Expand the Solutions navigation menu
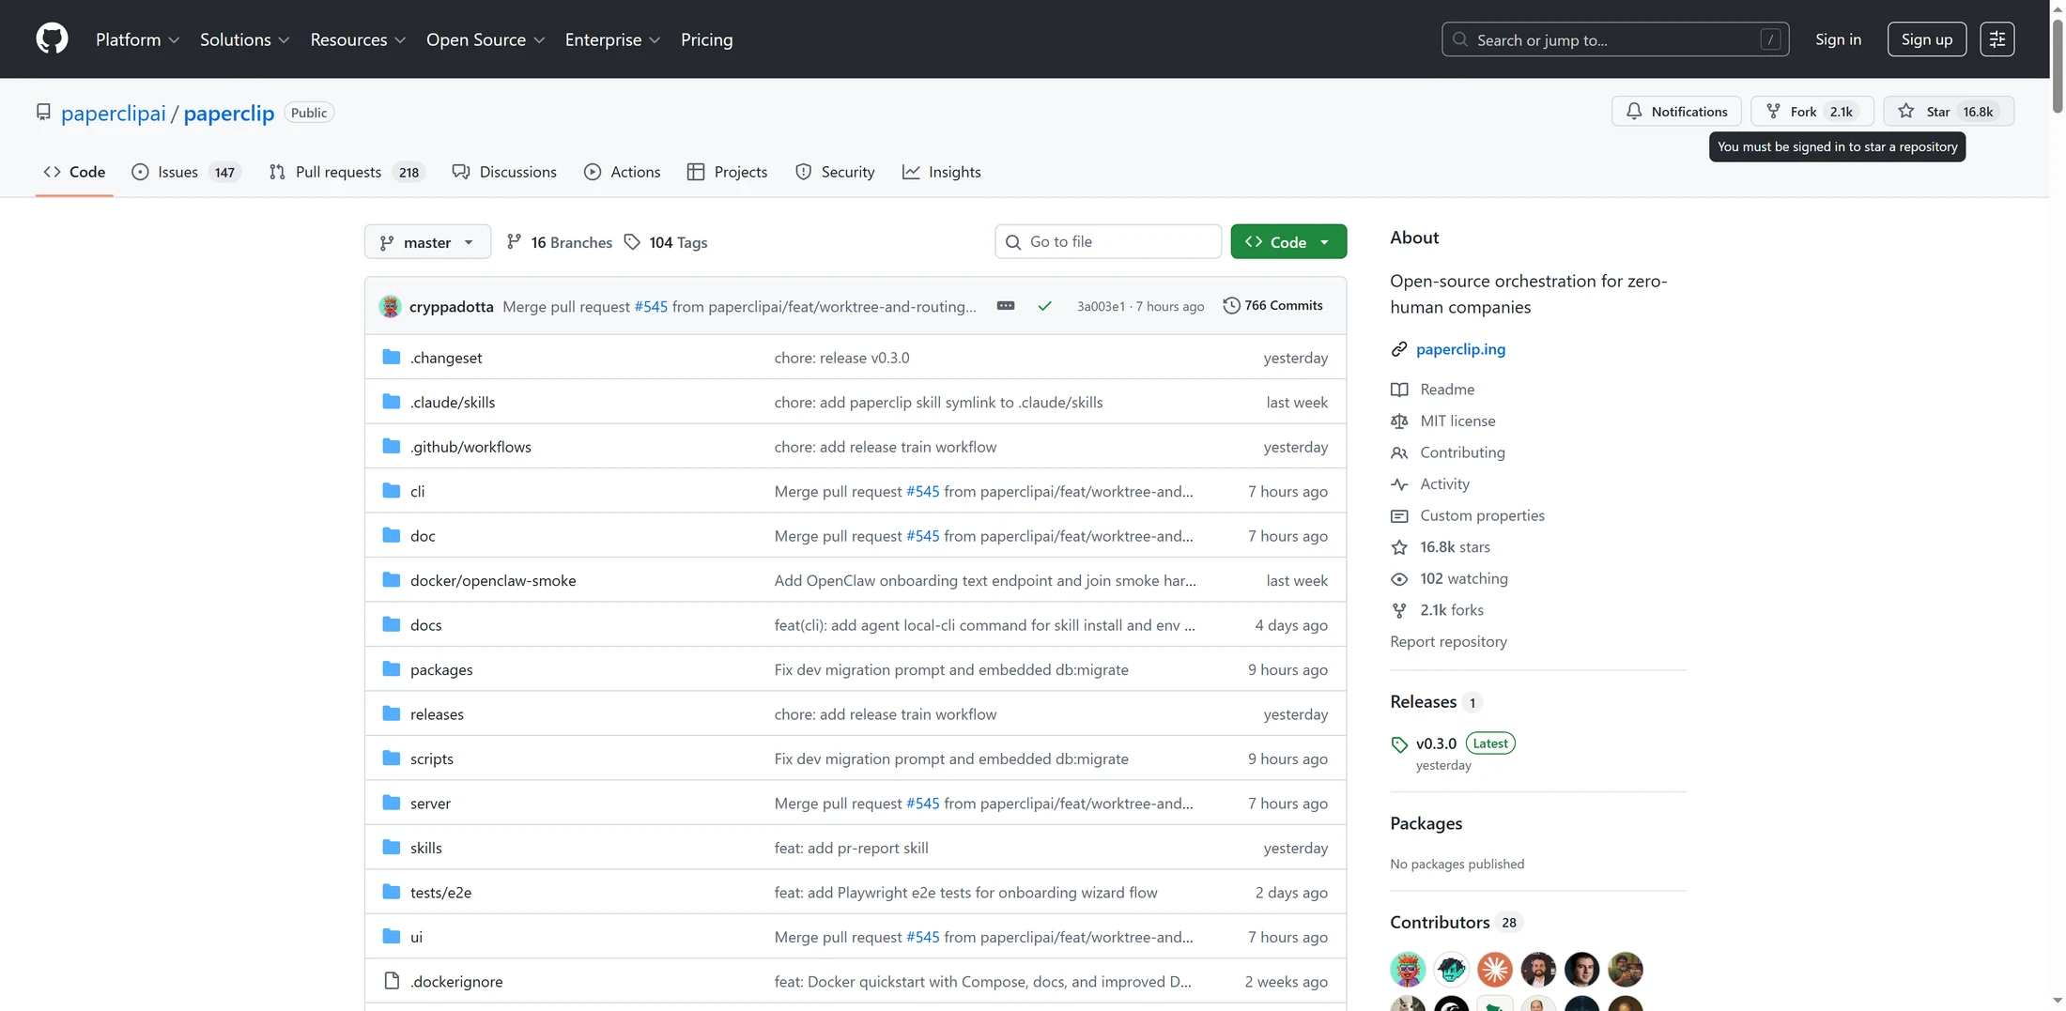2066x1011 pixels. click(x=244, y=39)
